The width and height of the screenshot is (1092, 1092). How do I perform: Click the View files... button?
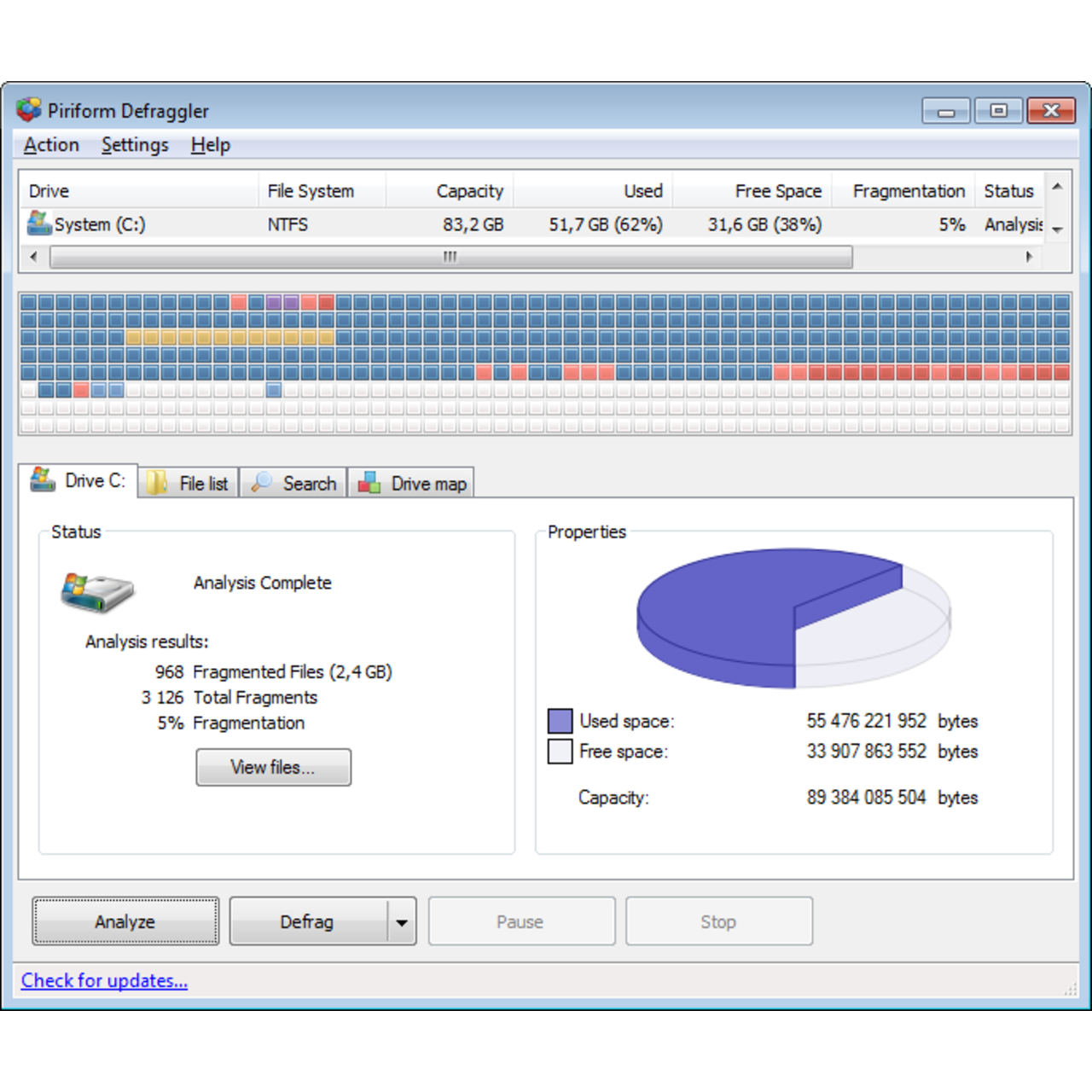click(x=273, y=768)
